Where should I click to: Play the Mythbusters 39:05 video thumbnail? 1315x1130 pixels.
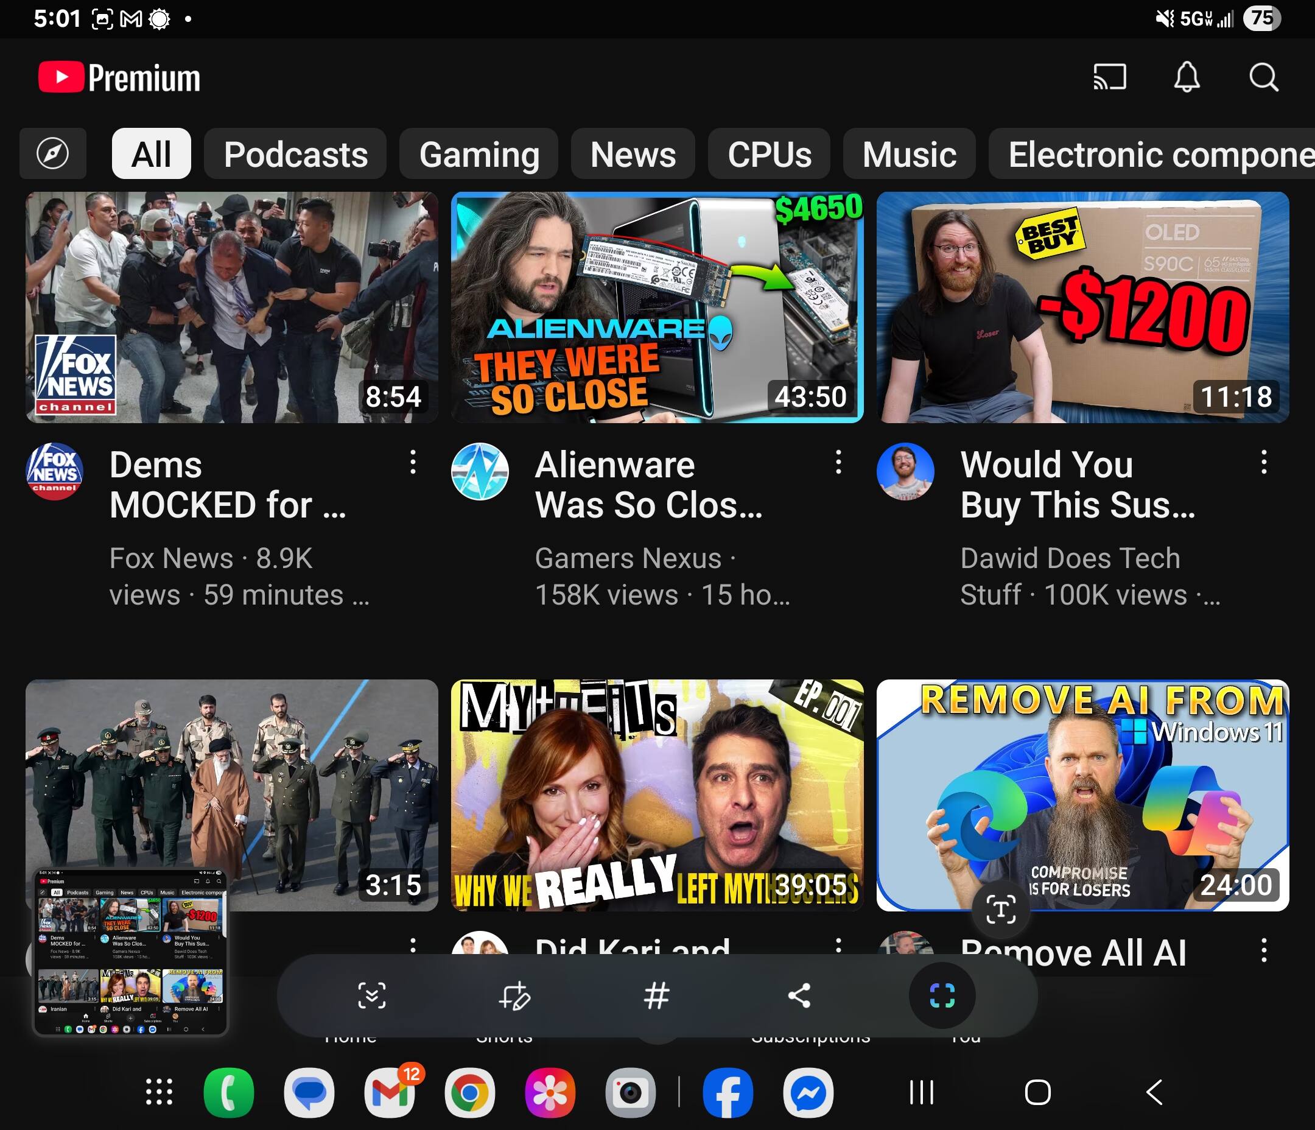(x=657, y=795)
